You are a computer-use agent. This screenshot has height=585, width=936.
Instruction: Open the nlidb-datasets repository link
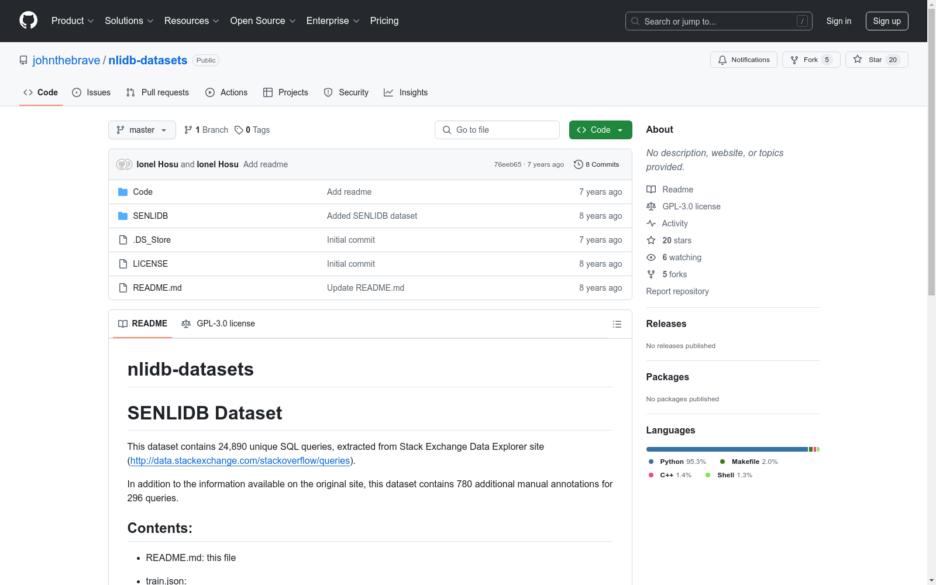point(148,60)
